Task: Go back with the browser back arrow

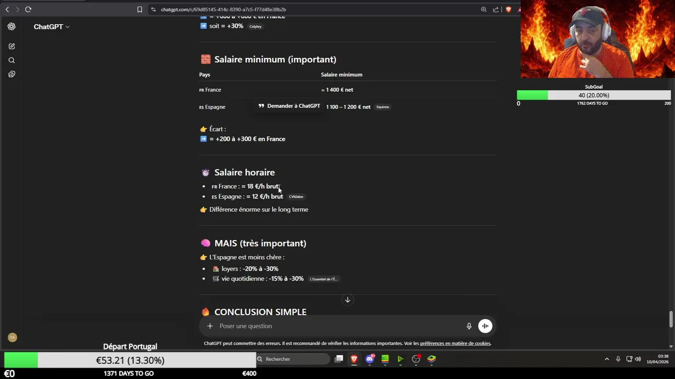Action: (x=7, y=9)
